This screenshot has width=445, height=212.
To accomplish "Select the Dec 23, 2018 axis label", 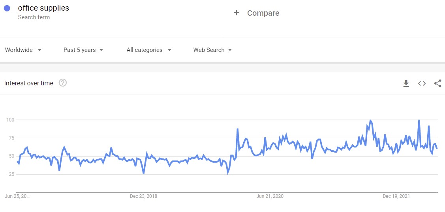I will (x=143, y=196).
